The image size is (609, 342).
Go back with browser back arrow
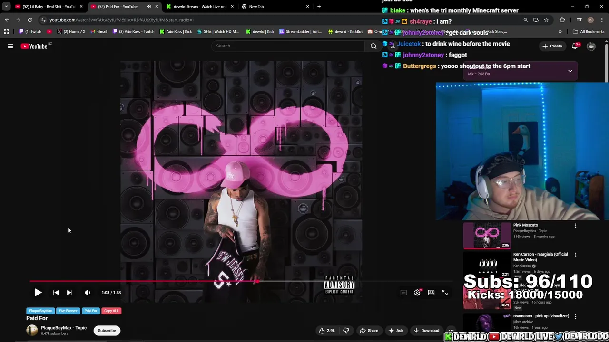[x=7, y=20]
